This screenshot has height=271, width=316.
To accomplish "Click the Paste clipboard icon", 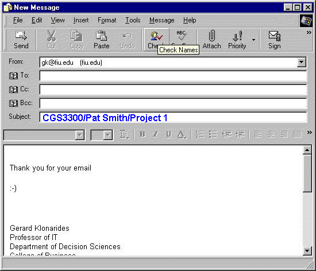I will click(101, 36).
